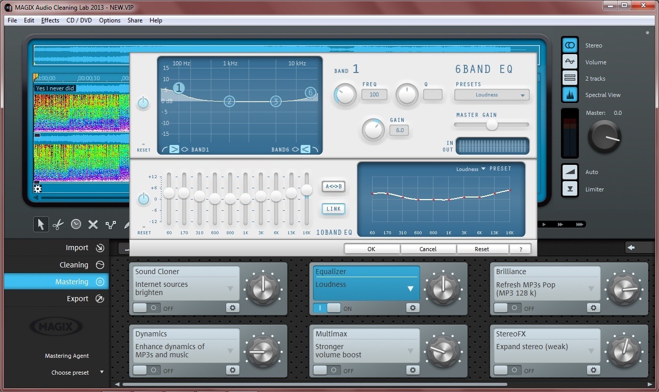Click band node 2 on the EQ graph
Image resolution: width=659 pixels, height=392 pixels.
[229, 101]
